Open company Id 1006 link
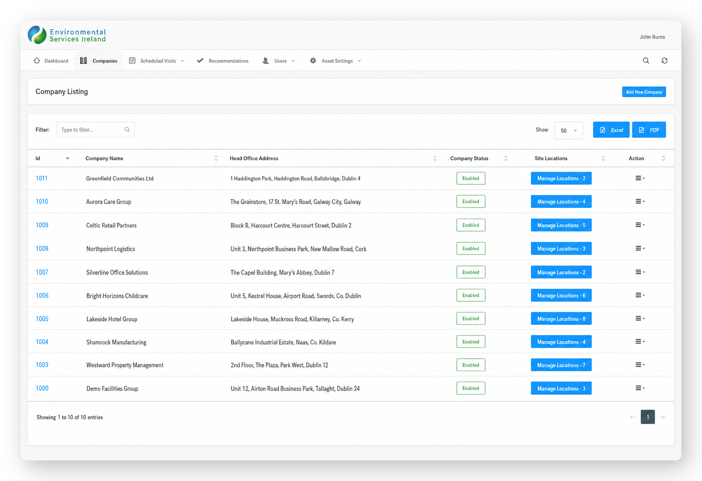Image resolution: width=702 pixels, height=481 pixels. pyautogui.click(x=42, y=295)
